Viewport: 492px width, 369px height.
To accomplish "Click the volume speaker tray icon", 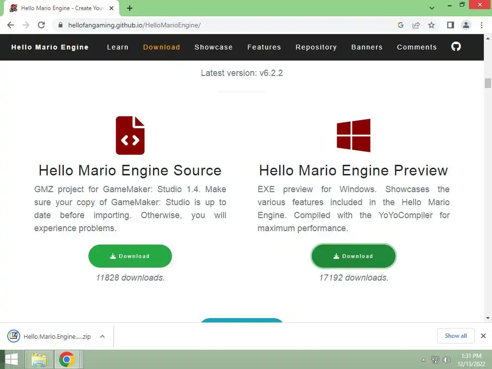I will pos(447,359).
